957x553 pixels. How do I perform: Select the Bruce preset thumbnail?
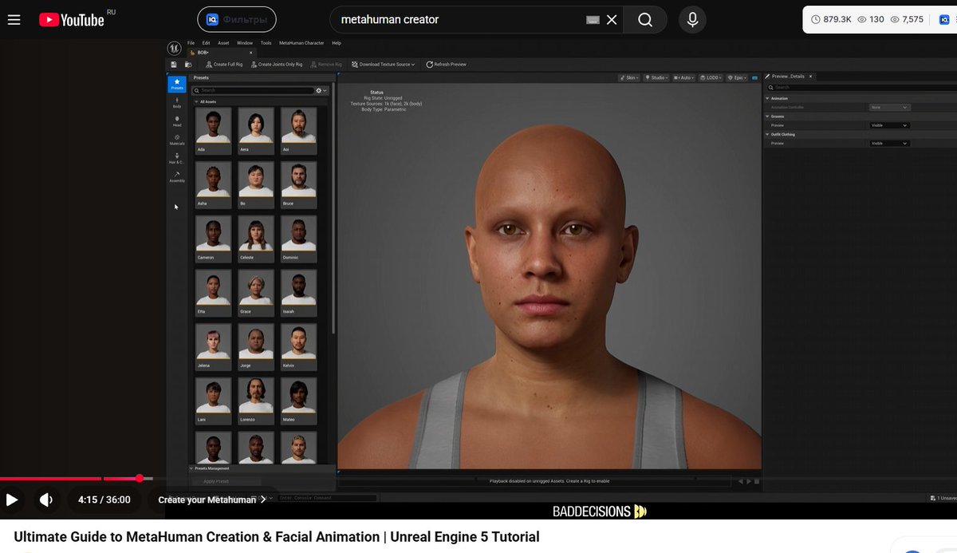299,184
